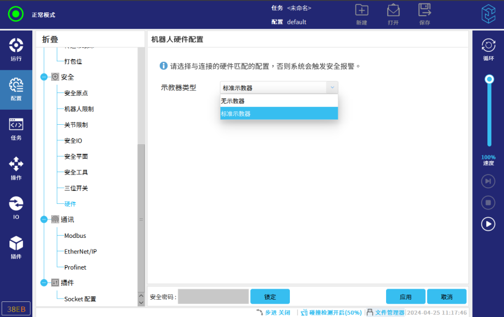Click the speed slider handle

coord(489,80)
